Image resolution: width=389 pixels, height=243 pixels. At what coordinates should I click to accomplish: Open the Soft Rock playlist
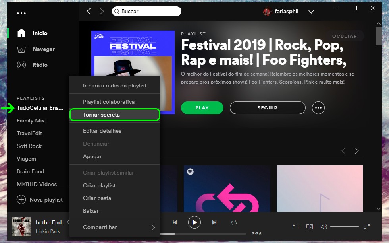coord(29,146)
